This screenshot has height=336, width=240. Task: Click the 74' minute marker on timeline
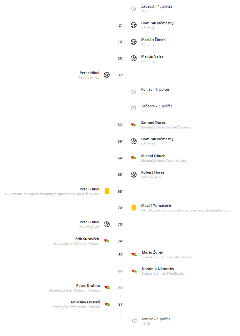point(120,241)
